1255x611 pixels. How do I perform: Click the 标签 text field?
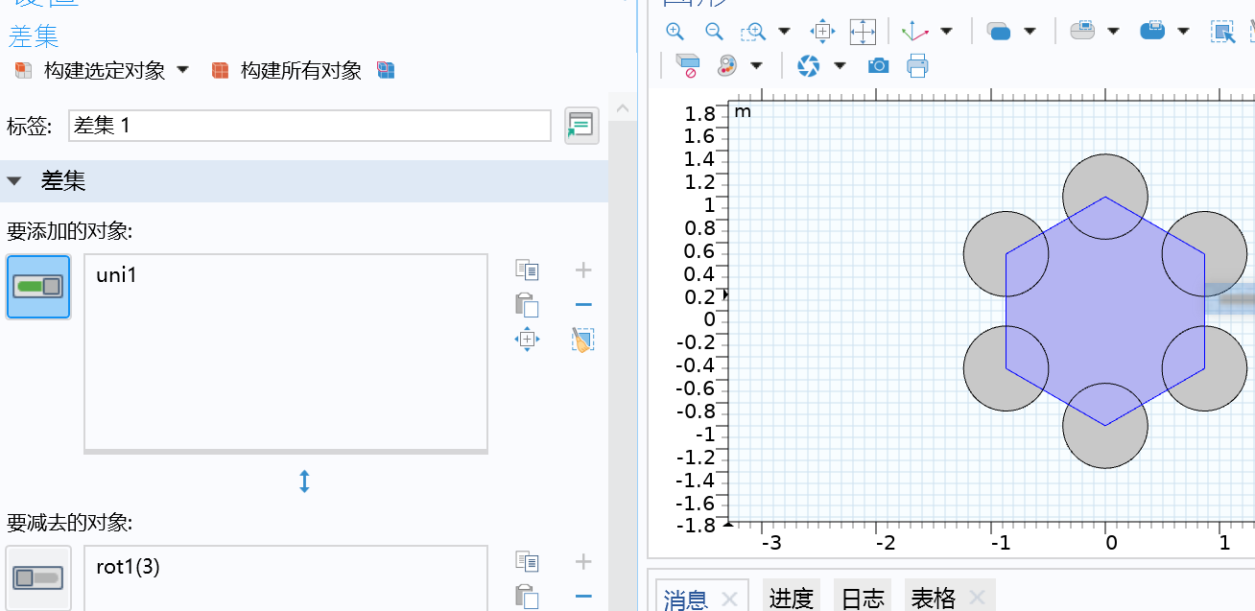click(309, 126)
